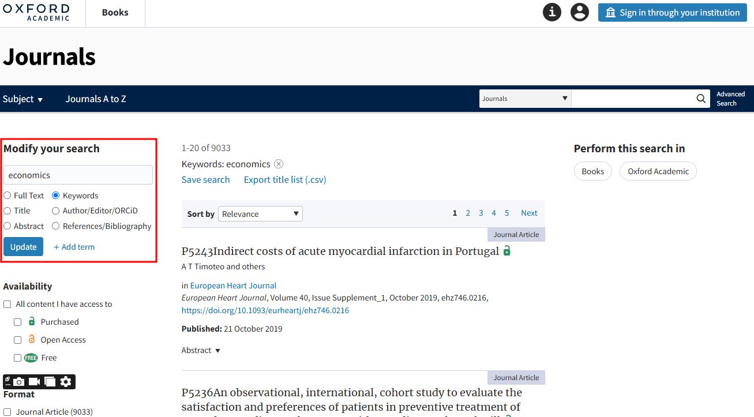This screenshot has height=417, width=754.
Task: Expand the Abstract section of first article
Action: 201,351
